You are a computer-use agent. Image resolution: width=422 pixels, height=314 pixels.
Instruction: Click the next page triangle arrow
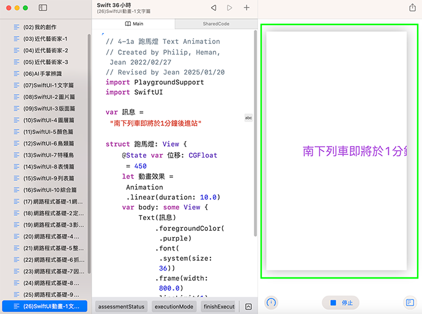[x=230, y=8]
